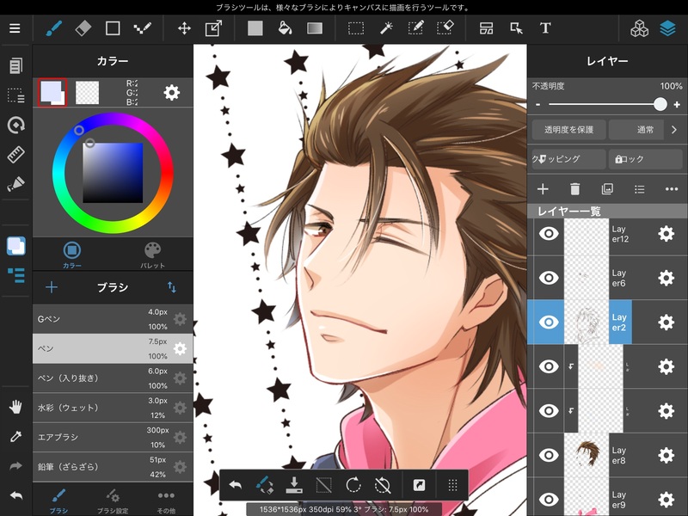Select the Transform tool
This screenshot has height=516, width=688.
click(x=213, y=28)
